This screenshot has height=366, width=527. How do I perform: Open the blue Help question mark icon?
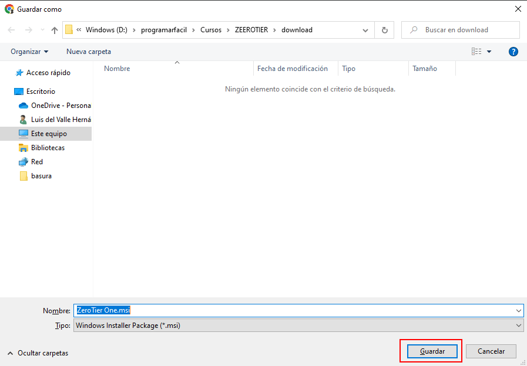(513, 52)
